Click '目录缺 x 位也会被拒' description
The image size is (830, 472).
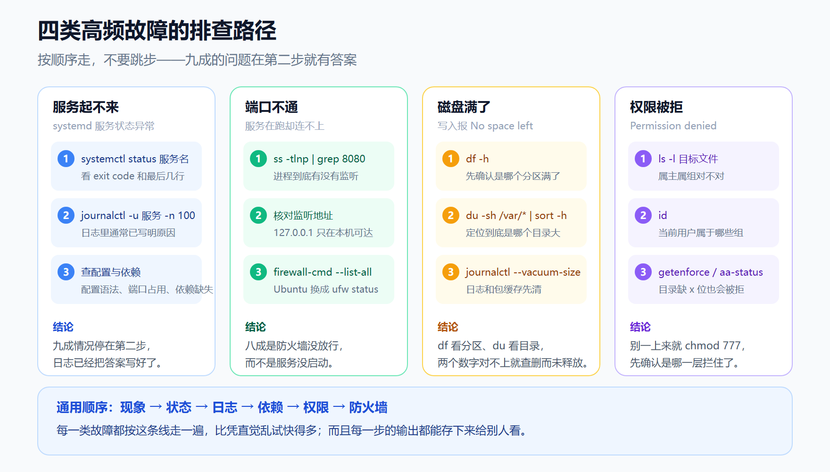tap(701, 289)
